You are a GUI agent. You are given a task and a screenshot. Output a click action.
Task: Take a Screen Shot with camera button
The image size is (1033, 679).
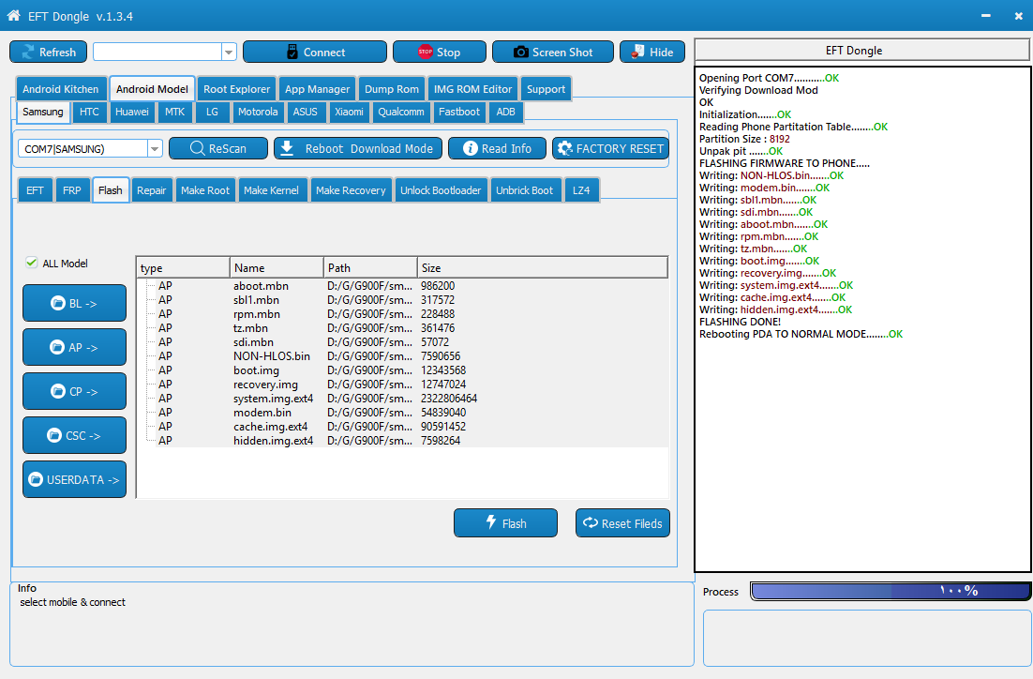click(x=553, y=53)
